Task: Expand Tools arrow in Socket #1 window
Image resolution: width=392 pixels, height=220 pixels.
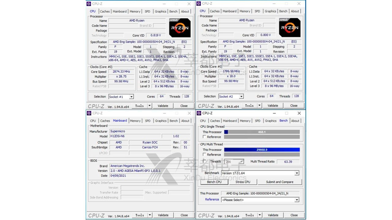Action: click(149, 106)
